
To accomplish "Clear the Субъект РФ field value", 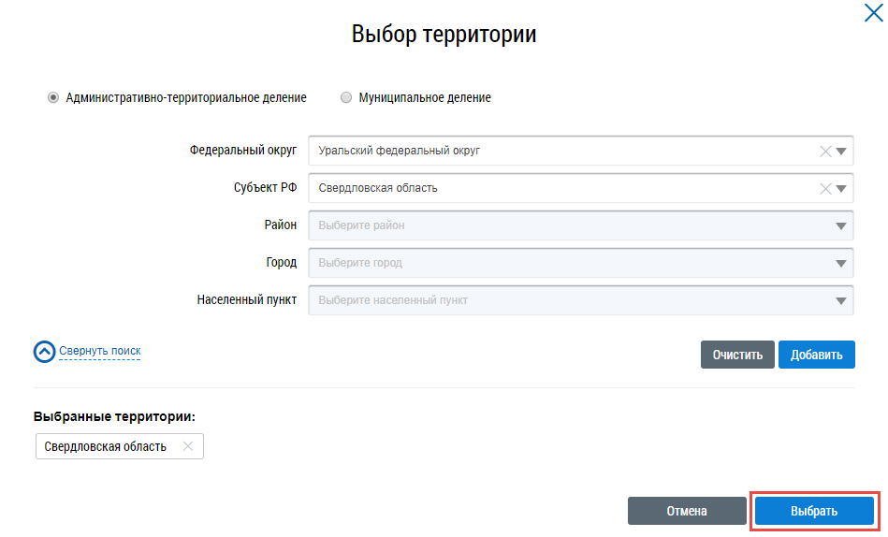I will (x=825, y=189).
